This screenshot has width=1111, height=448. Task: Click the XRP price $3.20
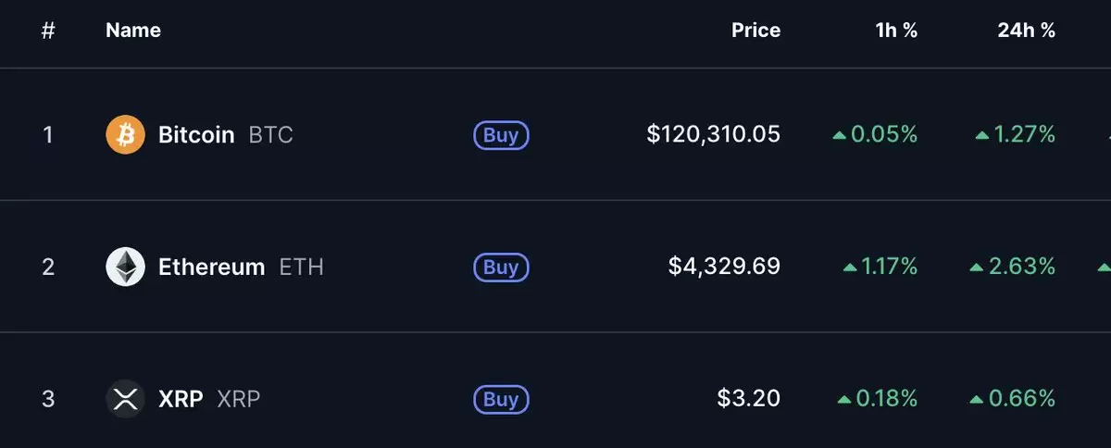(749, 400)
